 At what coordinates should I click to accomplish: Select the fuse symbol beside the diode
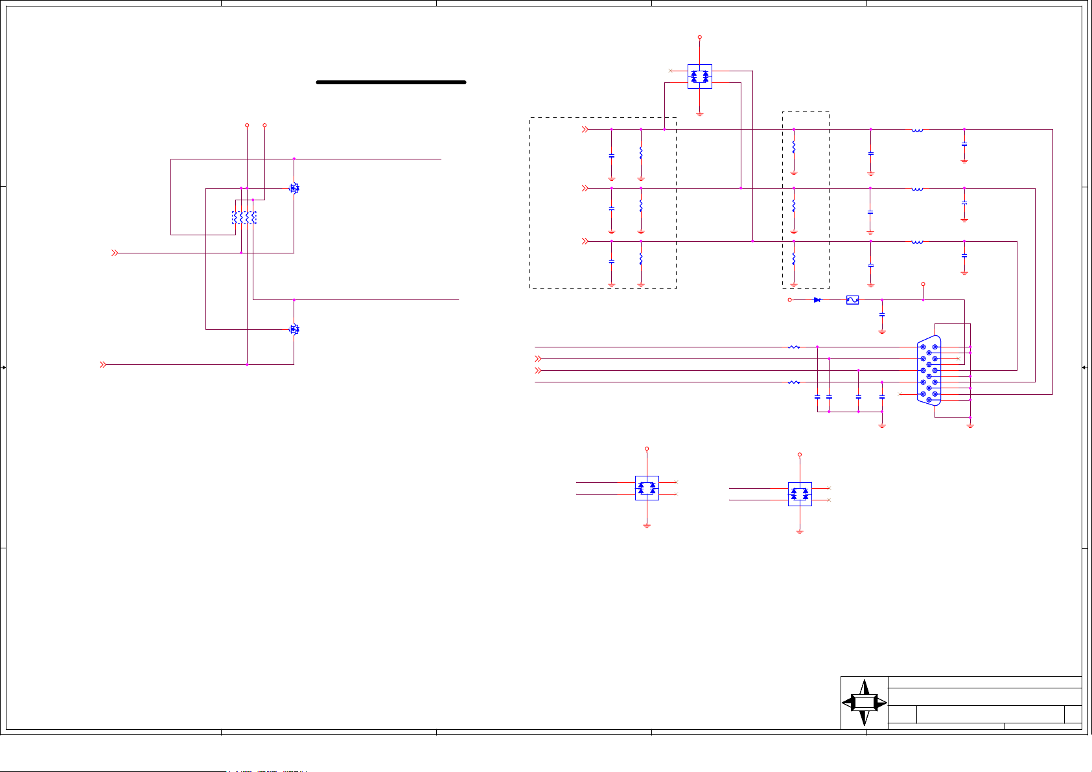point(853,300)
